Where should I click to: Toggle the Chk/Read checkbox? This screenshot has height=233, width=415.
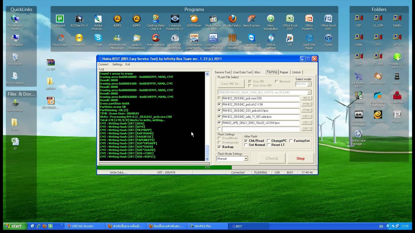click(x=246, y=141)
